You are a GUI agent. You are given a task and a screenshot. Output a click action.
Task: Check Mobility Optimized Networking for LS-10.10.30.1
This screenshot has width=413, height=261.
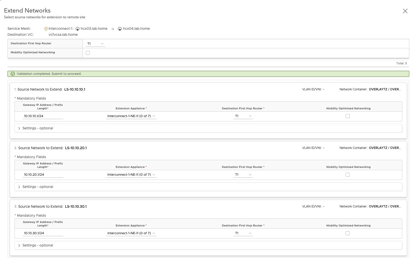(x=347, y=233)
